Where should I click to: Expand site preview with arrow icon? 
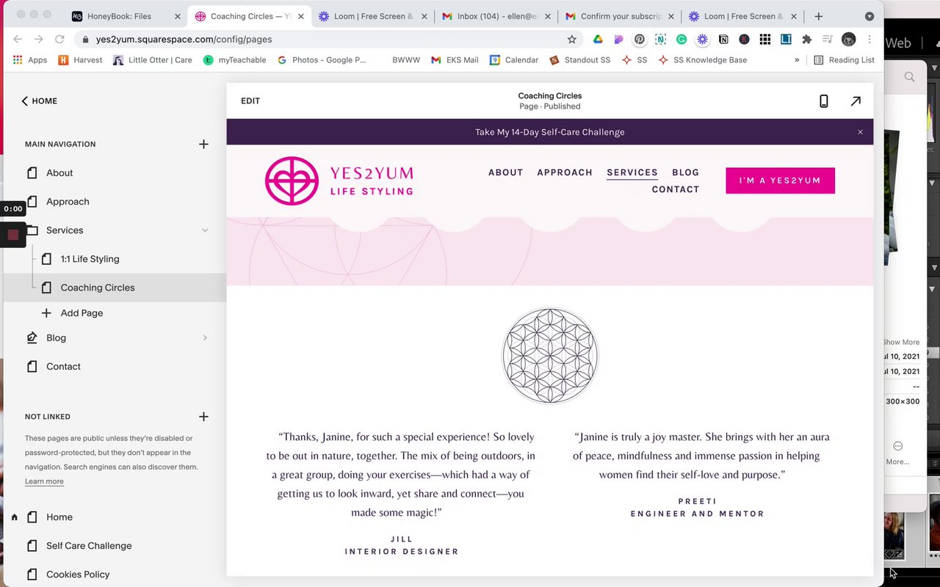856,101
